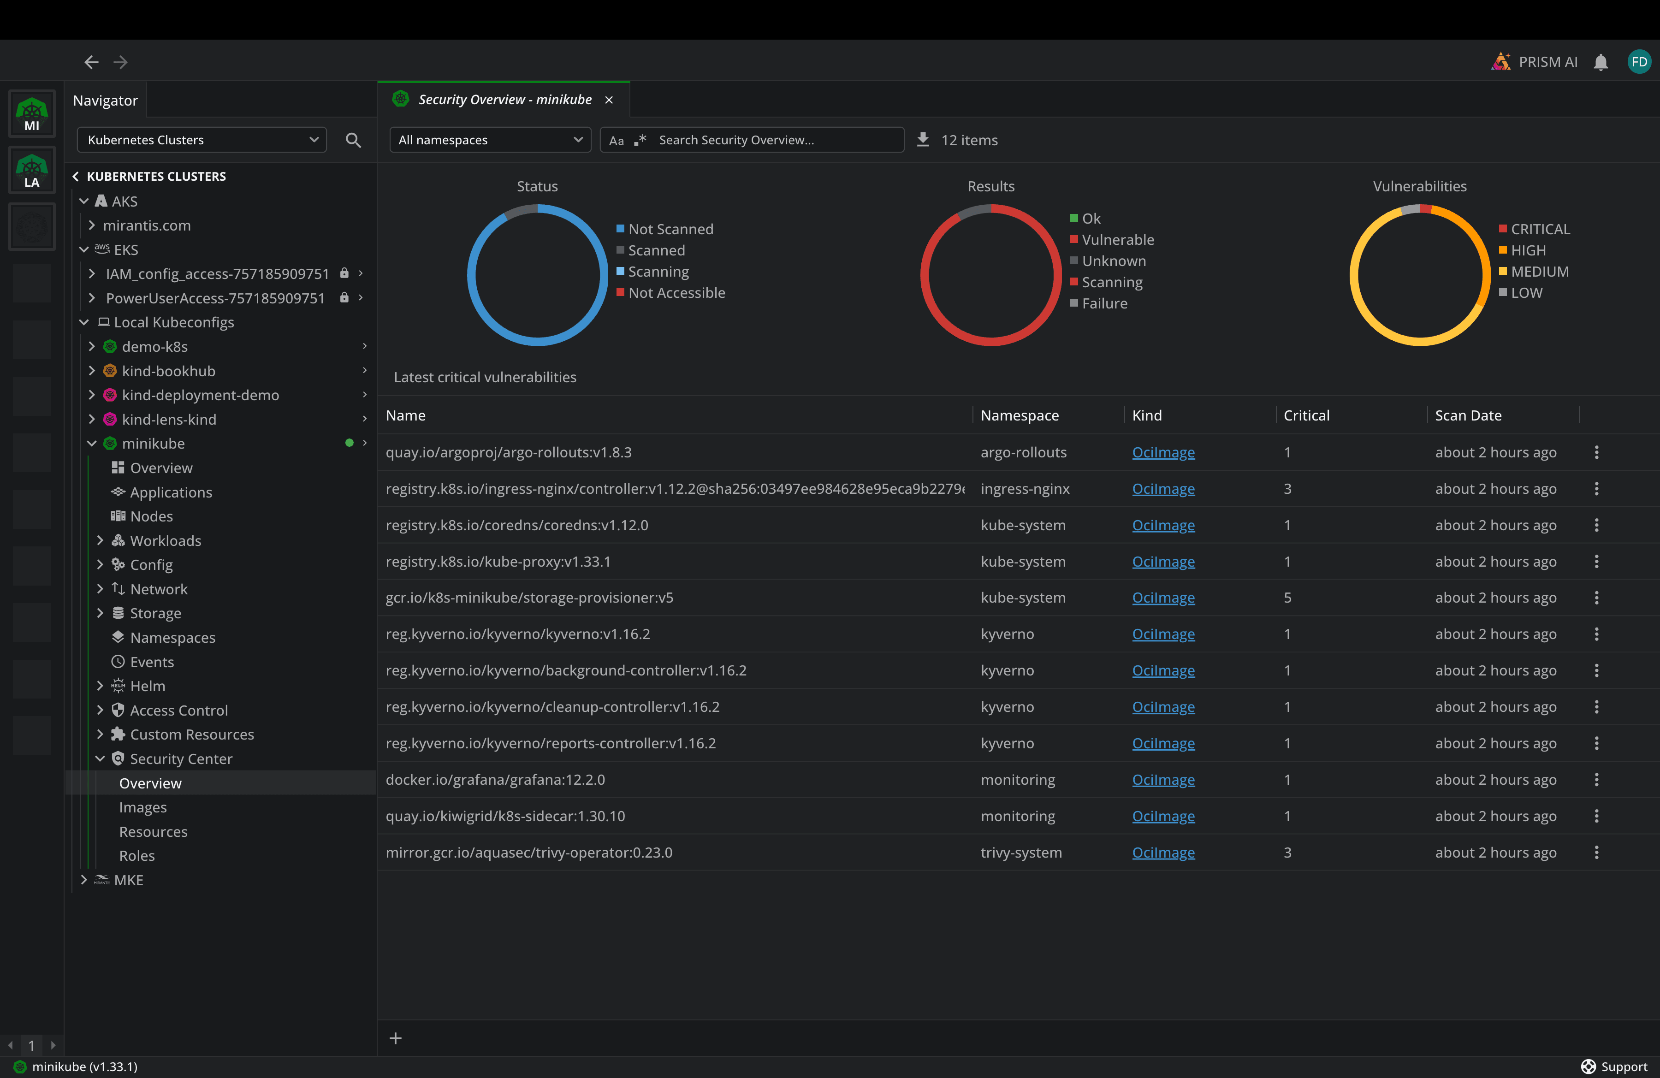Click the Search Security Overview field

click(x=774, y=140)
